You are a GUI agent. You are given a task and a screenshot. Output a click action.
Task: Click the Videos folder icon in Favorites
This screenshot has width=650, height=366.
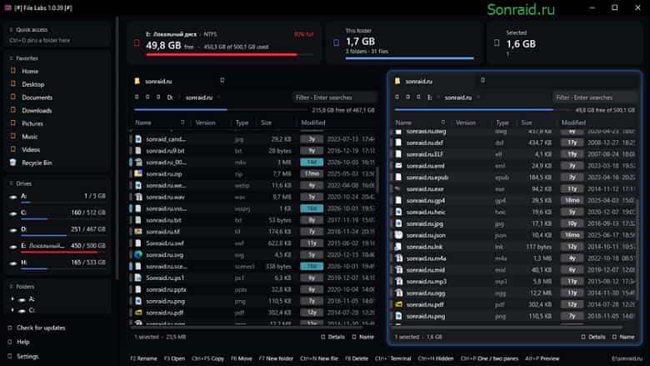[12, 149]
